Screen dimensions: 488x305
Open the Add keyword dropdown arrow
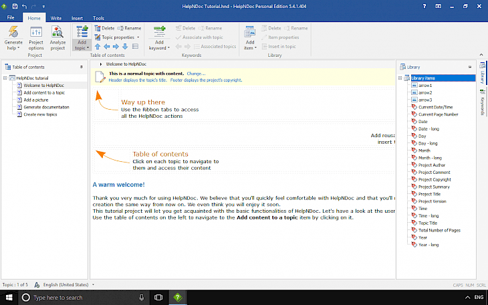168,48
